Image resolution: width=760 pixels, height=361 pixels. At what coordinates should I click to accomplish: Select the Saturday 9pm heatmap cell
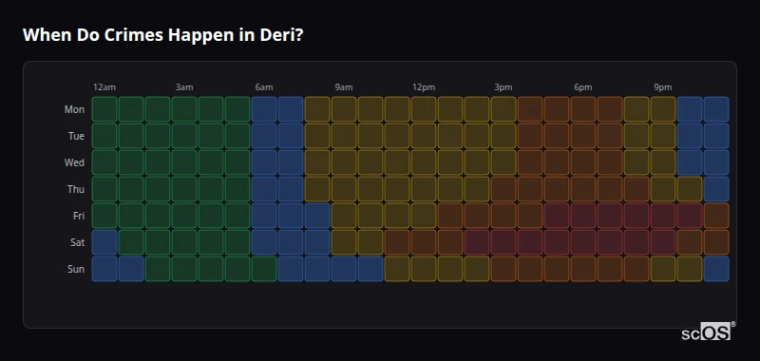663,242
